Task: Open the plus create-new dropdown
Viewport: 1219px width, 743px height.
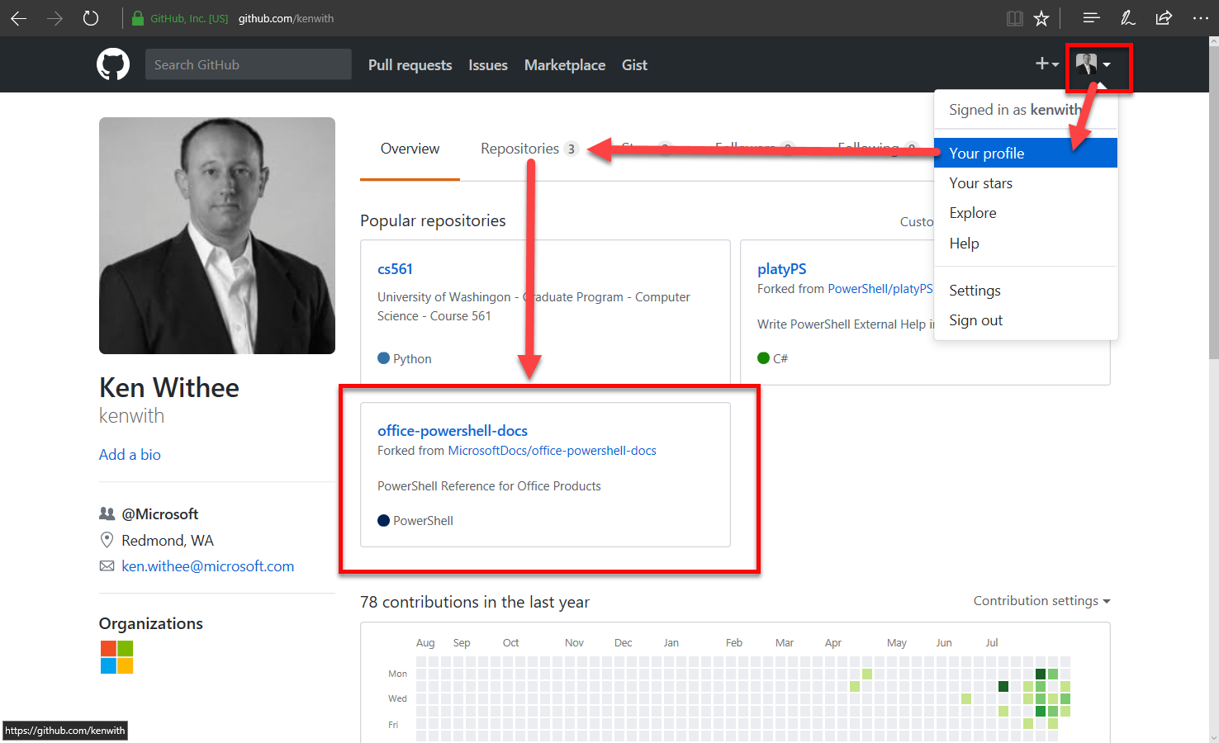Action: 1047,64
